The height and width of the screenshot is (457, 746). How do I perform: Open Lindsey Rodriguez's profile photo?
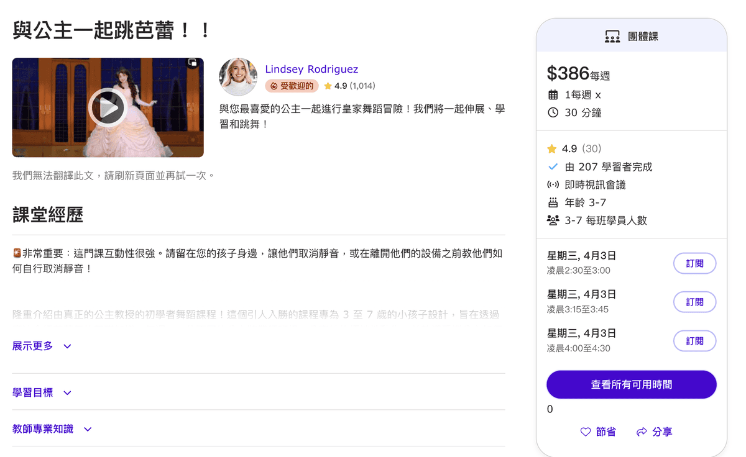(x=238, y=77)
